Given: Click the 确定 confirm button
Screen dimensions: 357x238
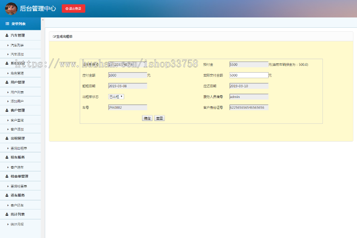Looking at the screenshot, I should (147, 118).
